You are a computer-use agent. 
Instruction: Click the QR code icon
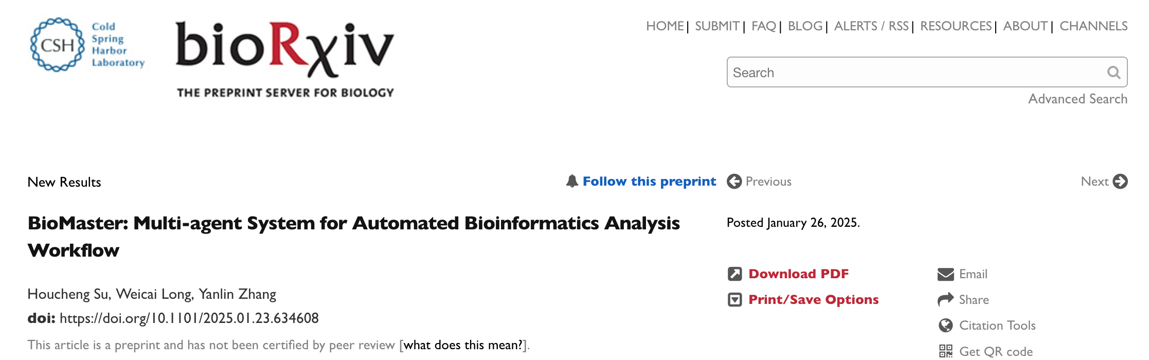click(945, 351)
